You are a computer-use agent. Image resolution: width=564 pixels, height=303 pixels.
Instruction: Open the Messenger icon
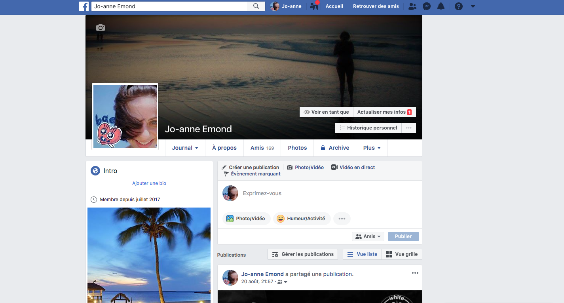point(426,6)
